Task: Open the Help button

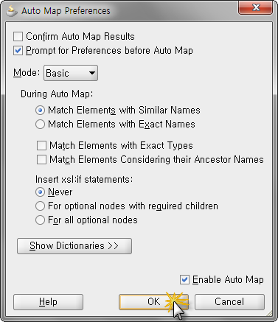Action: click(49, 302)
